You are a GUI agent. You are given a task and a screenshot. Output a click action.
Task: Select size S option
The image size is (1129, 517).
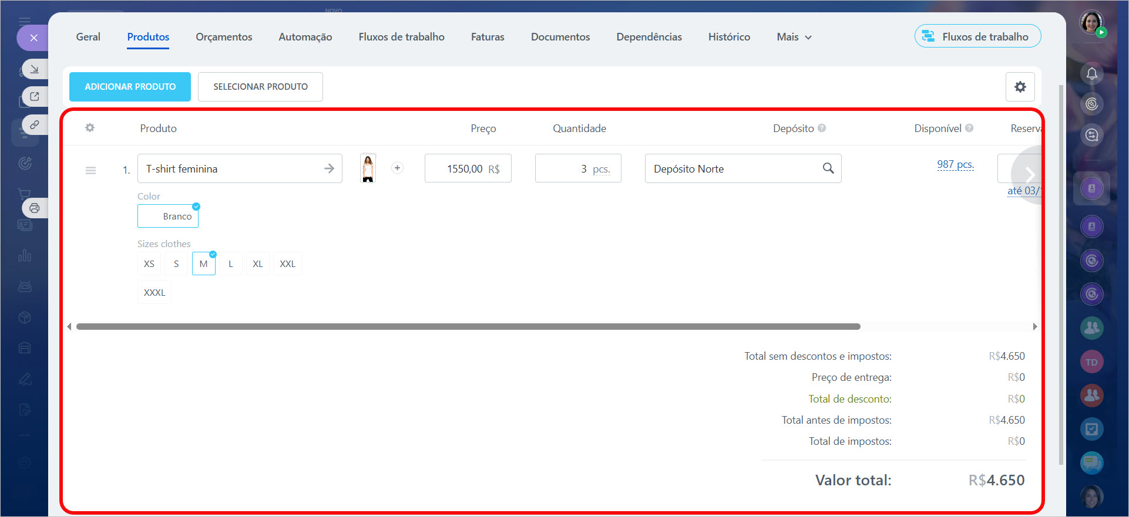(176, 264)
